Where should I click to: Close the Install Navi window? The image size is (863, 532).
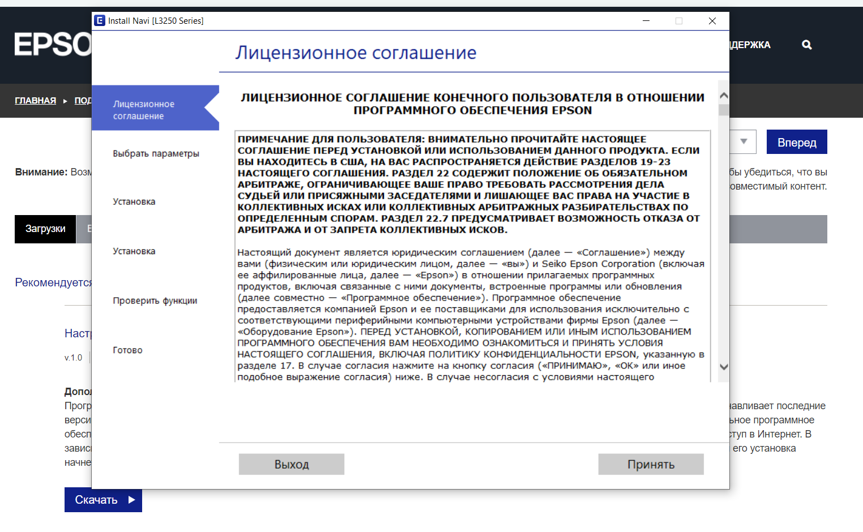pyautogui.click(x=712, y=21)
